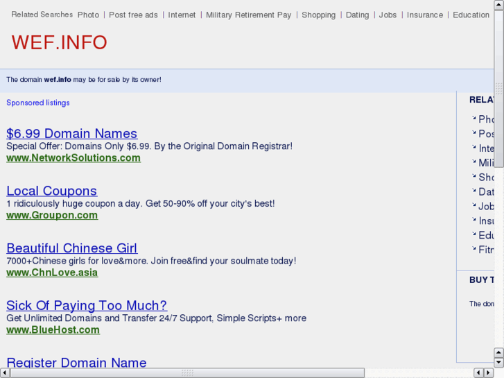Image resolution: width=504 pixels, height=378 pixels.
Task: Click the vertical scrollbar down arrow
Action: (x=498, y=362)
